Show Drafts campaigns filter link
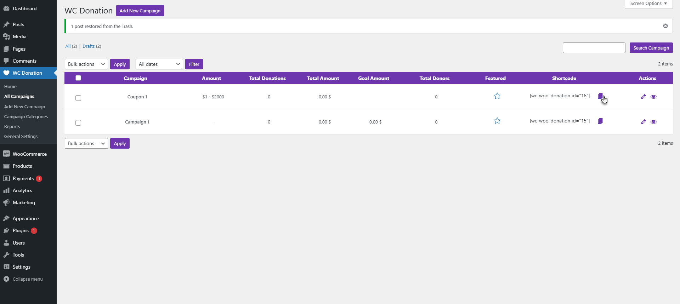Screen dimensions: 680x304 click(x=89, y=46)
